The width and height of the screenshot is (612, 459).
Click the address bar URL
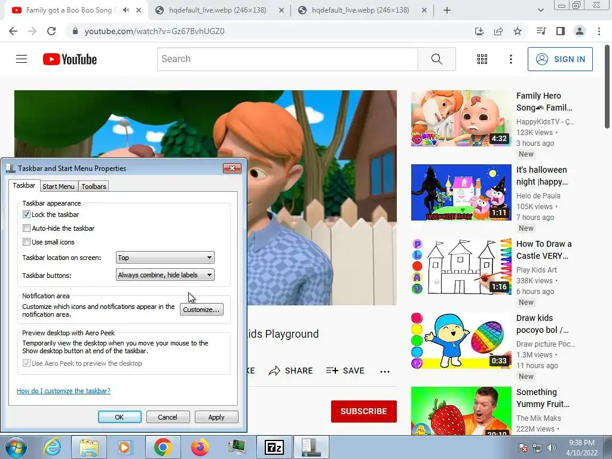[x=155, y=31]
